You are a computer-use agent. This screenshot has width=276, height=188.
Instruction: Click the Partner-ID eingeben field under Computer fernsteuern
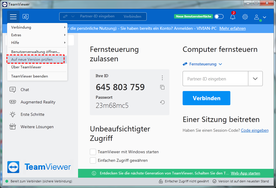[x=215, y=79]
